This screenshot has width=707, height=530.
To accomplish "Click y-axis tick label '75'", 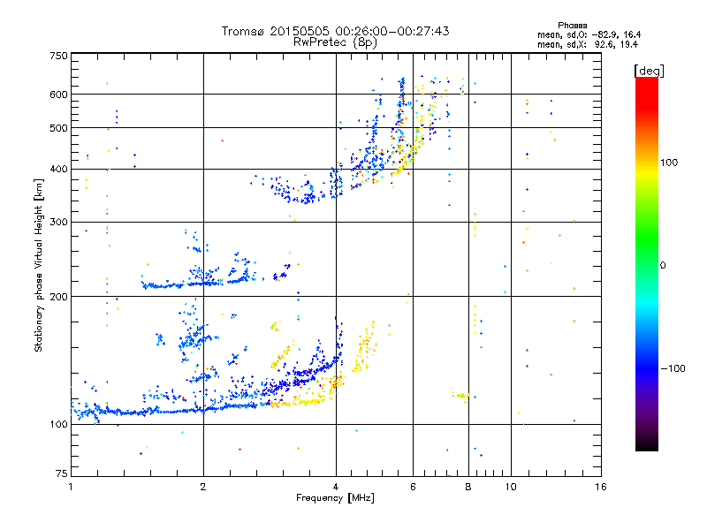I will click(x=62, y=473).
